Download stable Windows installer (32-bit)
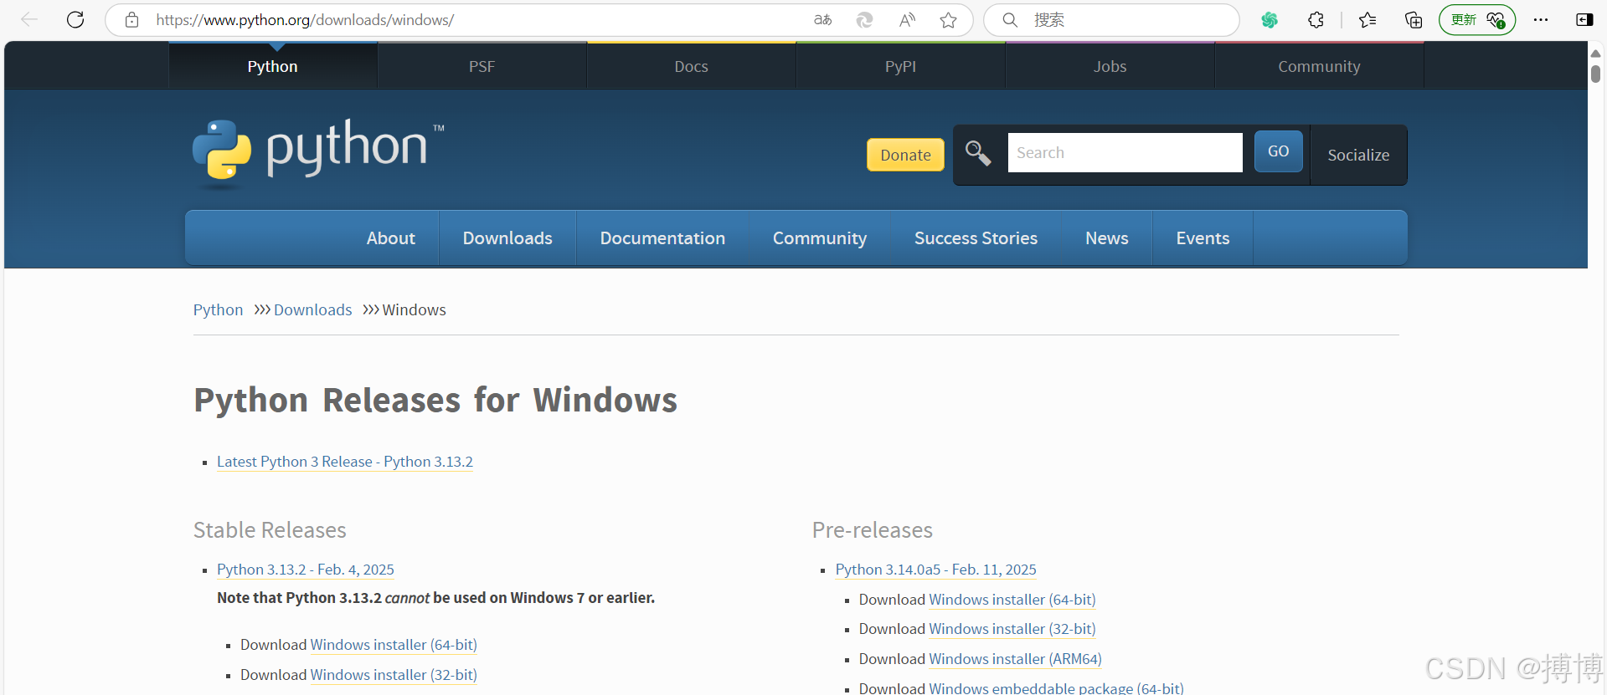The width and height of the screenshot is (1607, 695). (x=394, y=675)
